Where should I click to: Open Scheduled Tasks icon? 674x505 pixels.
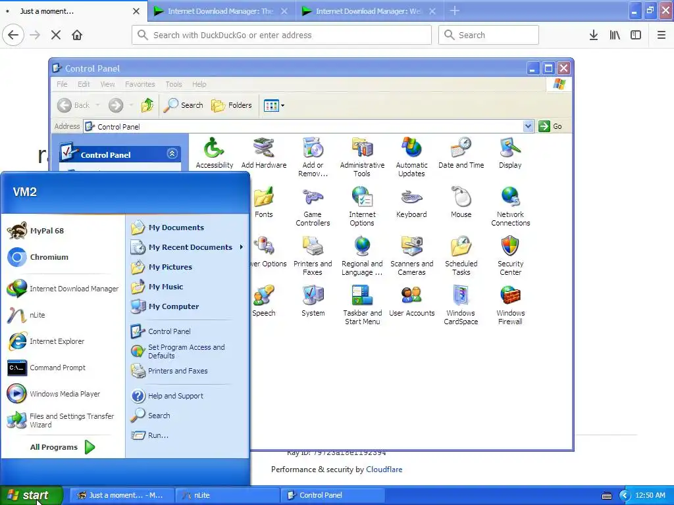[461, 256]
